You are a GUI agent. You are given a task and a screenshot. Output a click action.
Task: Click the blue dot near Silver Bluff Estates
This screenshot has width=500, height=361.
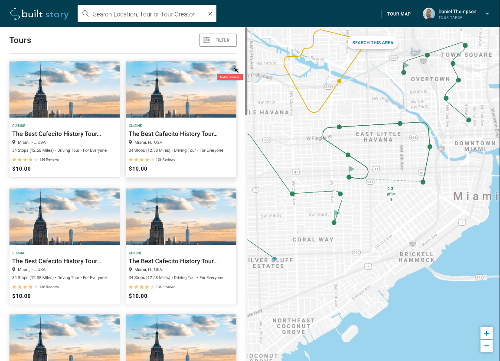point(275,259)
